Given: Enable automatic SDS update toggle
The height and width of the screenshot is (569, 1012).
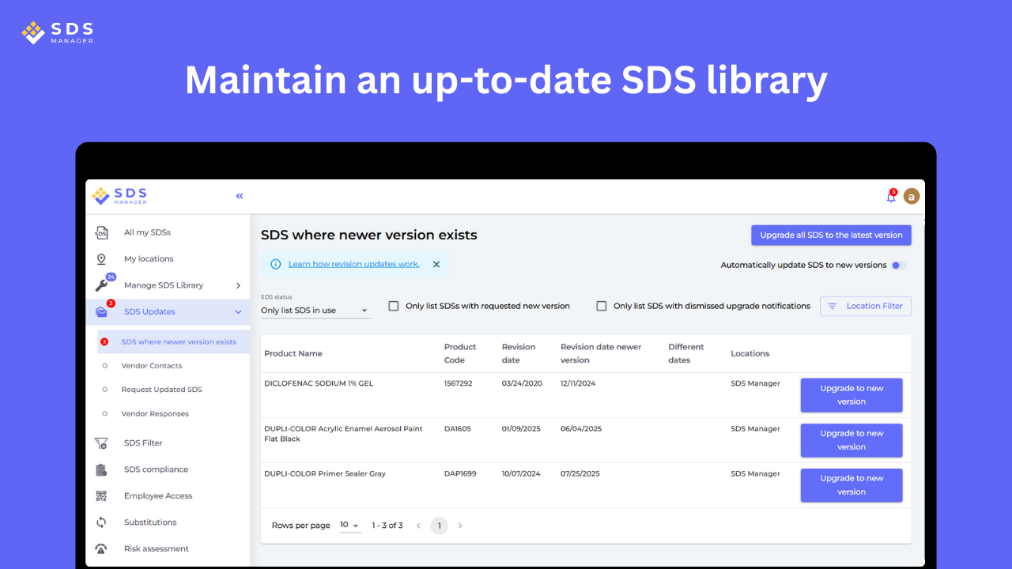Looking at the screenshot, I should pyautogui.click(x=898, y=266).
